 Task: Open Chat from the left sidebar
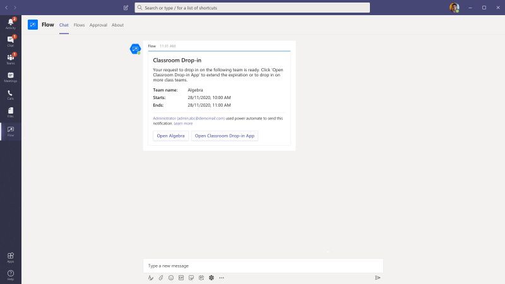[x=11, y=41]
